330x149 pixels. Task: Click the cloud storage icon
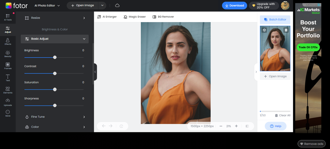point(117,5)
